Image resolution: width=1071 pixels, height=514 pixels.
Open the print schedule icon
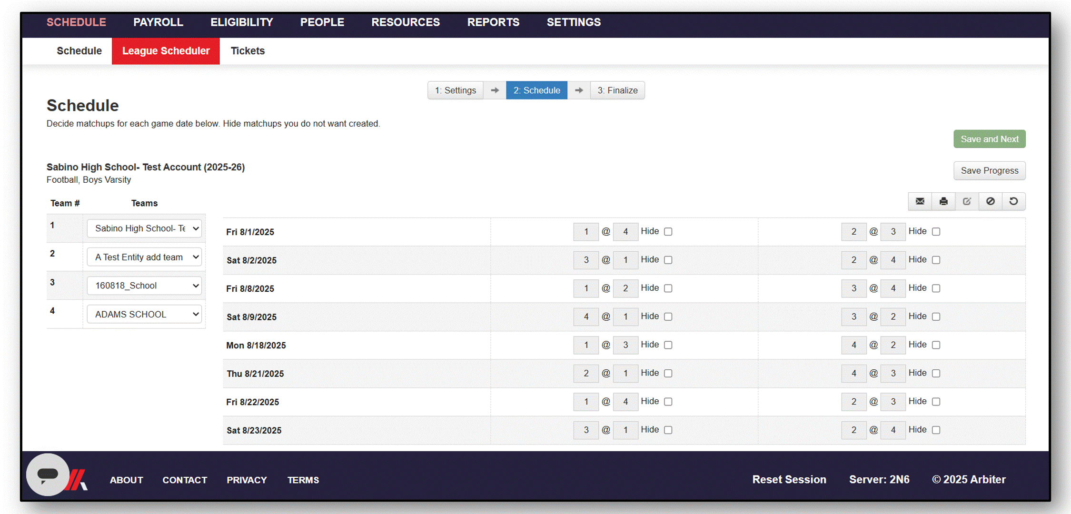[x=943, y=201]
